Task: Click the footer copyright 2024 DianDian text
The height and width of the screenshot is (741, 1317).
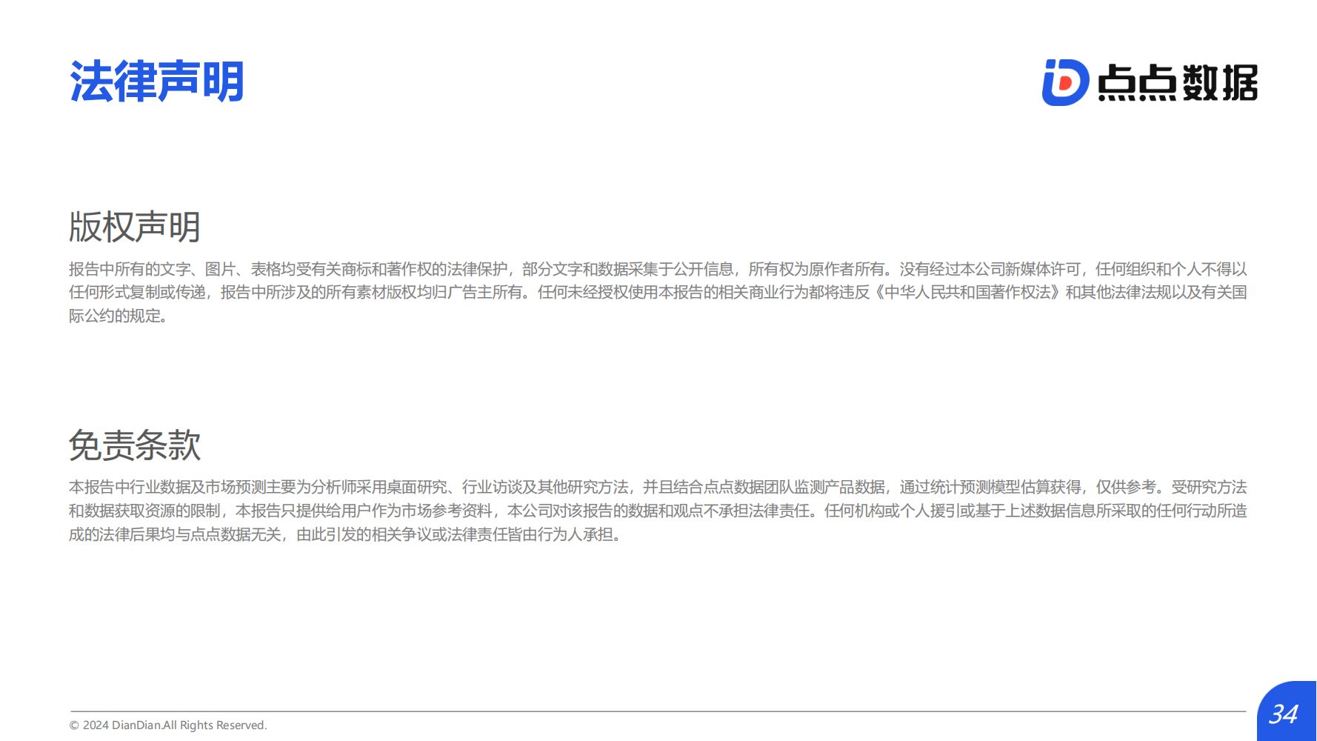Action: tap(168, 725)
